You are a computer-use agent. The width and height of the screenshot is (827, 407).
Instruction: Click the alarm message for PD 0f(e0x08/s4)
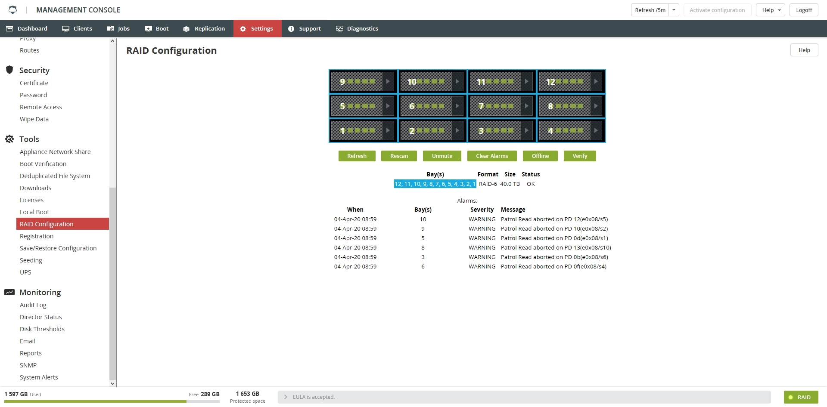pos(553,266)
